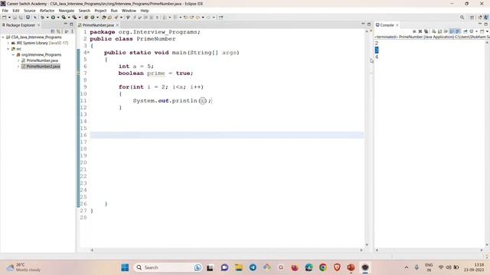Click Remove Launch X icon in Console
The image size is (490, 275).
tap(420, 31)
